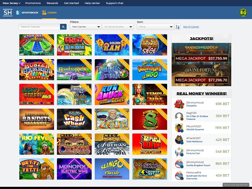The image size is (252, 189).
Task: Click the search magnifier button
Action: tap(63, 27)
